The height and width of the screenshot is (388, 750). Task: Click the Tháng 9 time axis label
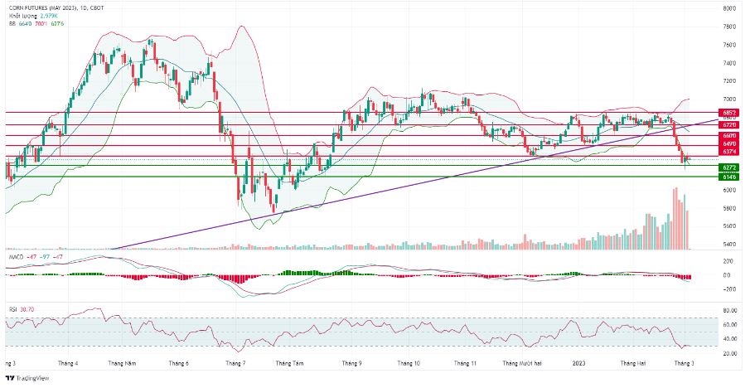click(x=351, y=364)
